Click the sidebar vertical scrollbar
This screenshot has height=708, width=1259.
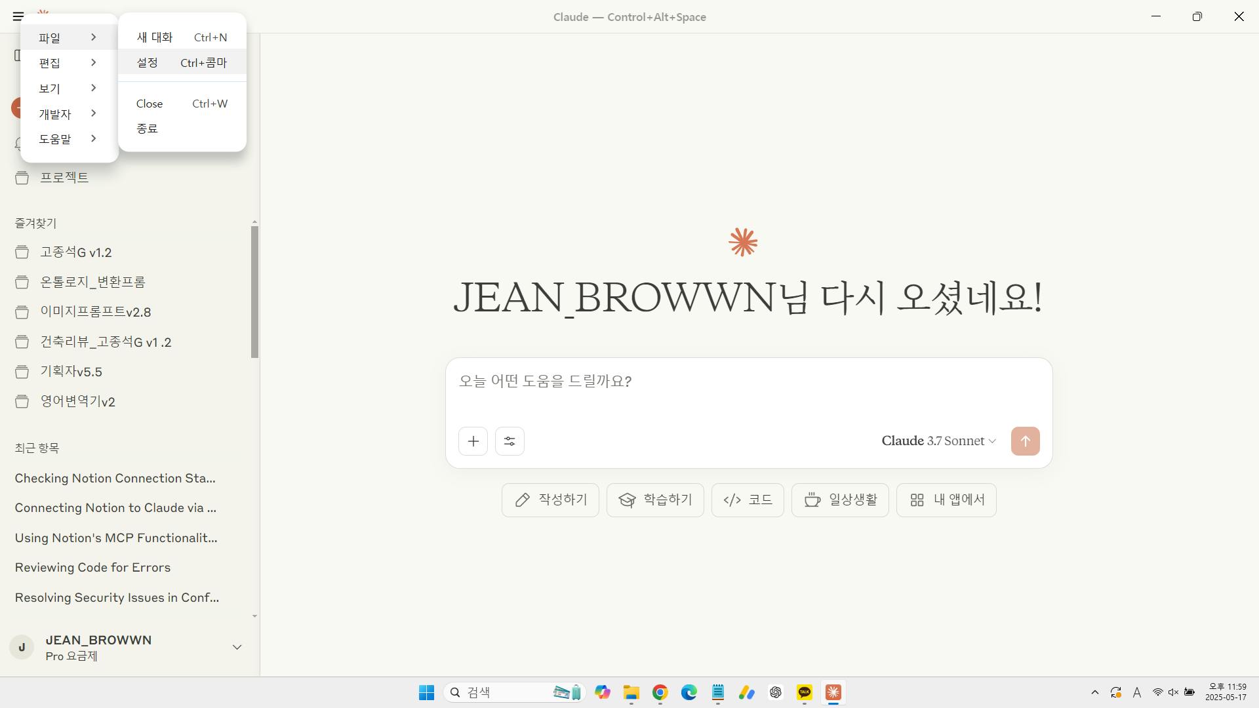pos(254,292)
